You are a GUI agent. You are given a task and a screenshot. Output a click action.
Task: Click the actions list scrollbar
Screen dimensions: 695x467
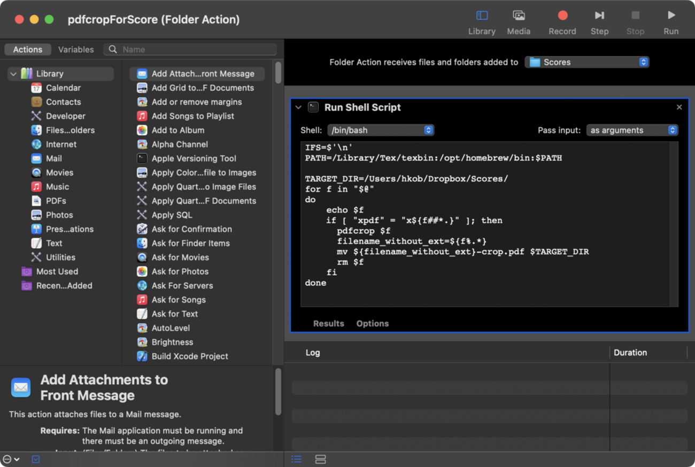pyautogui.click(x=278, y=72)
